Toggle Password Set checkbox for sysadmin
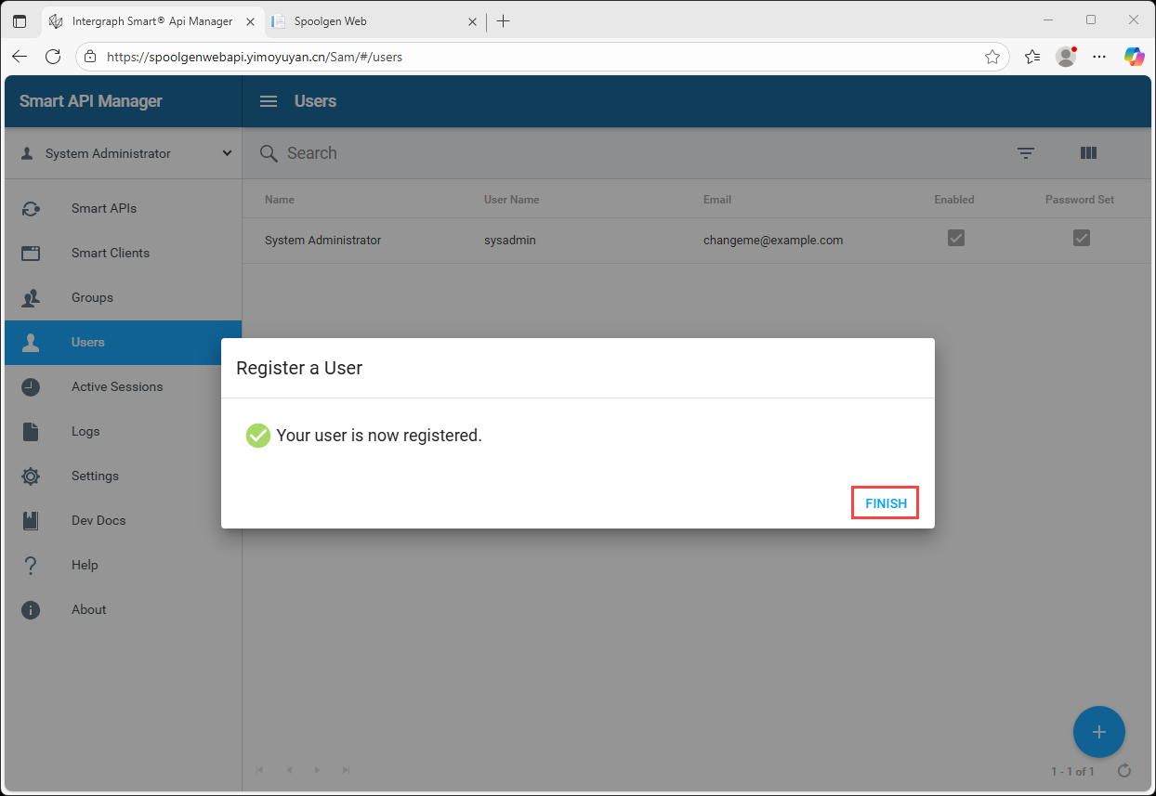 tap(1081, 239)
